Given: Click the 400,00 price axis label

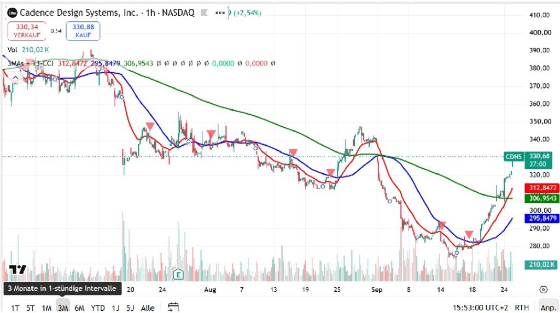Looking at the screenshot, I should [539, 32].
